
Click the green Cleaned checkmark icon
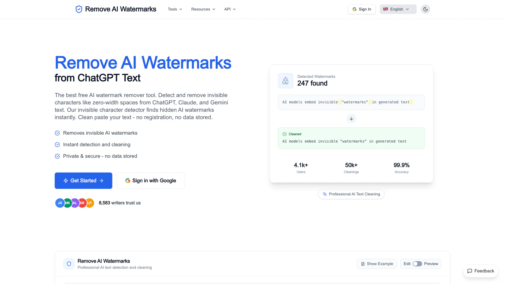point(284,134)
